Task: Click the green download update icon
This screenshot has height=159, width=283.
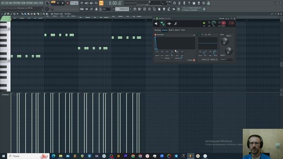Action: pyautogui.click(x=208, y=3)
